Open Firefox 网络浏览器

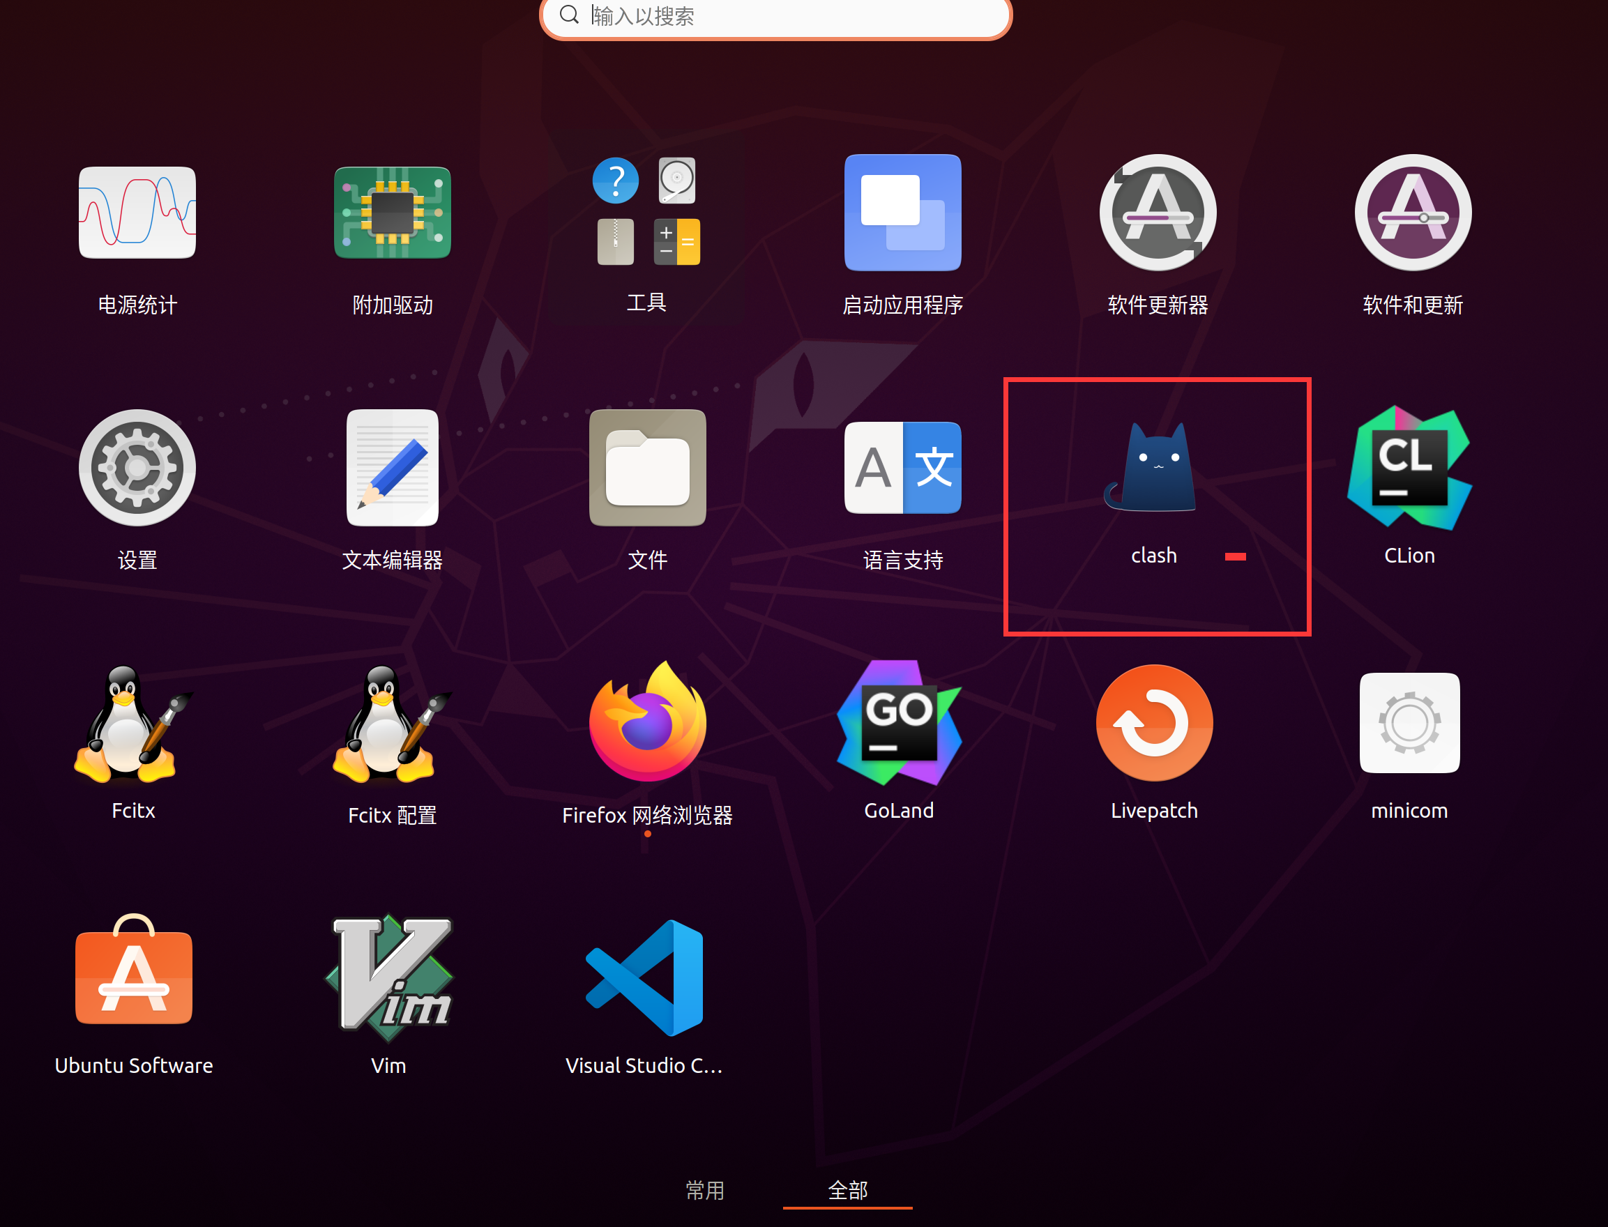click(x=647, y=722)
